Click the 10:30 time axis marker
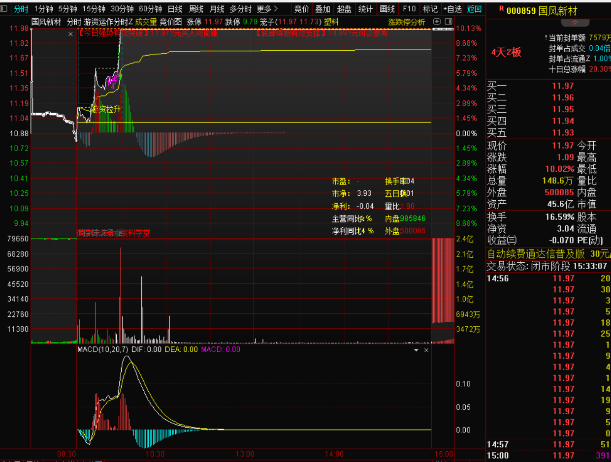This screenshot has height=462, width=611. 156,454
